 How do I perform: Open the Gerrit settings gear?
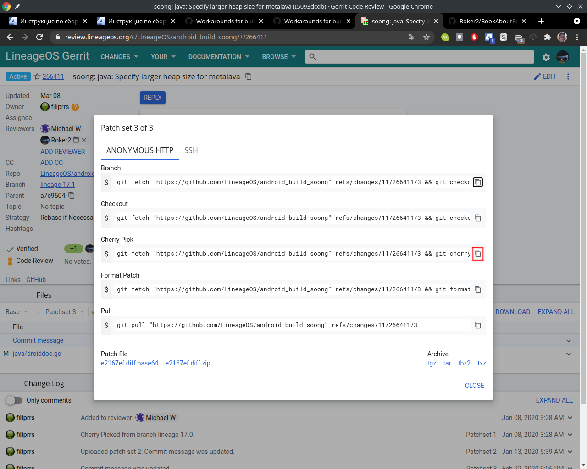[546, 57]
